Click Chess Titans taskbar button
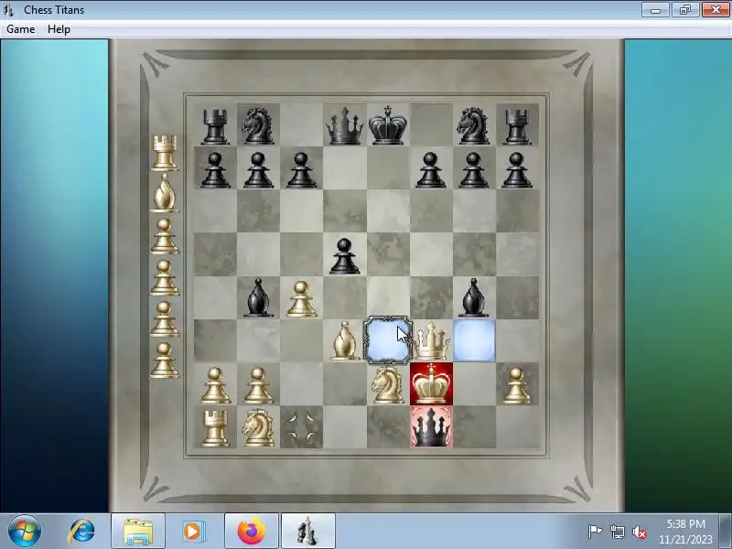The height and width of the screenshot is (549, 732). click(307, 532)
